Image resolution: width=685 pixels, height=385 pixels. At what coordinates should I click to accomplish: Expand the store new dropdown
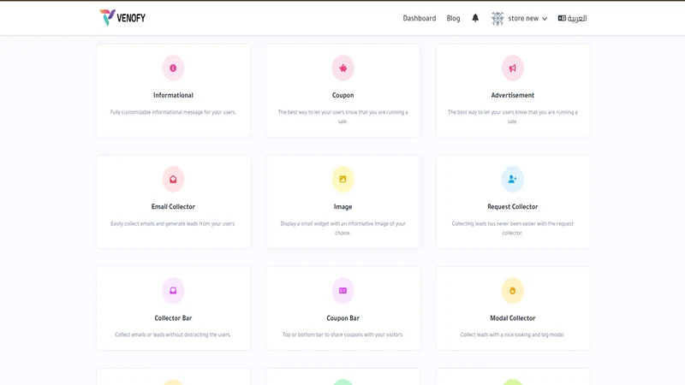tap(527, 18)
